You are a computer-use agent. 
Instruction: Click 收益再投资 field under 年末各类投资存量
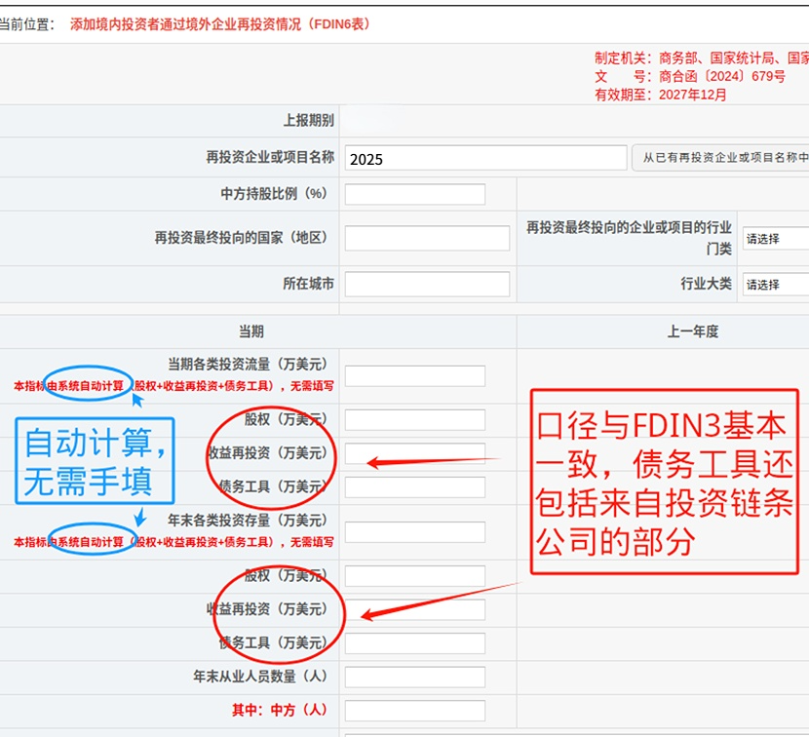(414, 610)
